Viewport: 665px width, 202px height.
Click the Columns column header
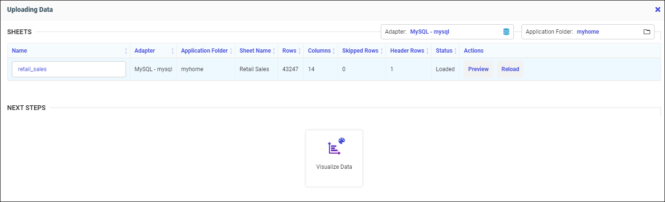pos(319,51)
